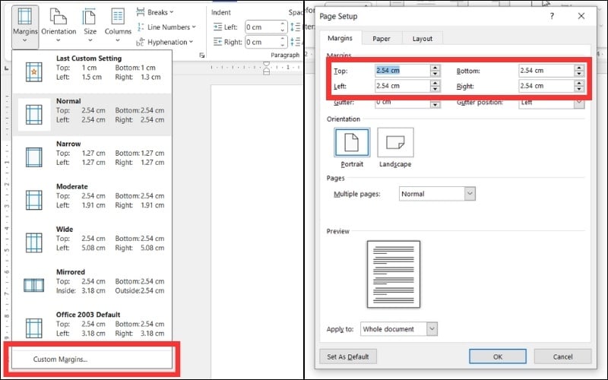608x380 pixels.
Task: Choose the Moderate margin preset
Action: tap(92, 200)
